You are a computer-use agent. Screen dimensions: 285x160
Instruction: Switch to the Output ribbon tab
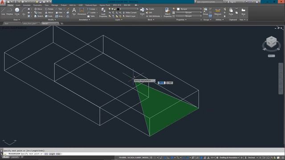coord(63,5)
